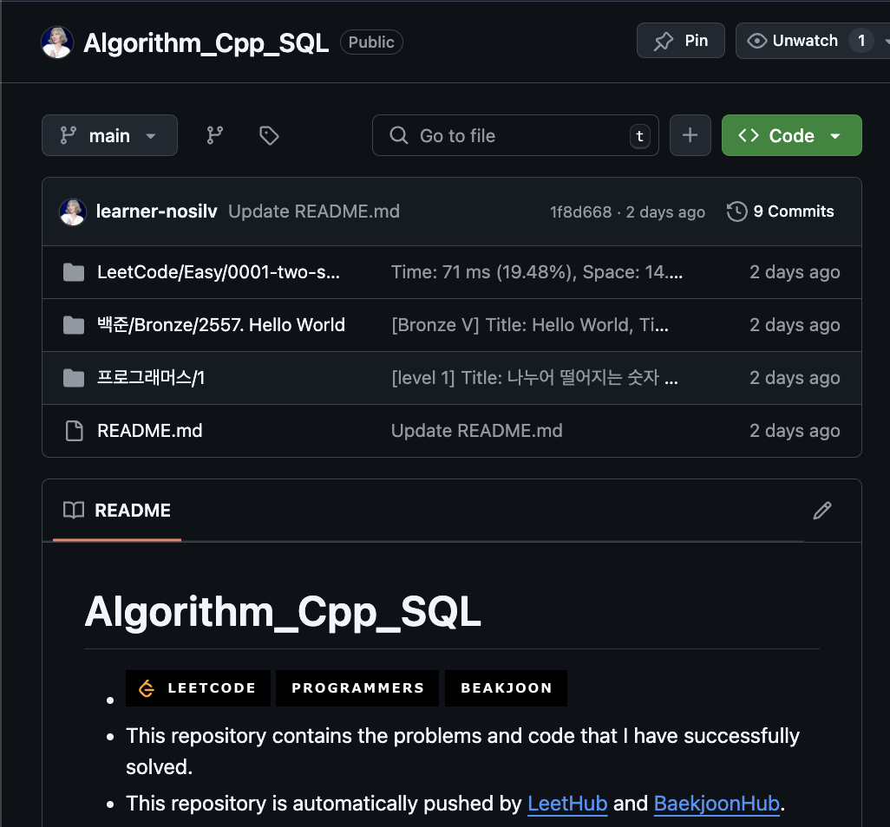Screen dimensions: 890x827
Task: Click the dropdown caret on the main branch button
Action: pos(151,136)
